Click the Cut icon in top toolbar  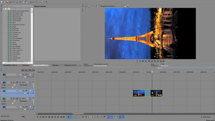20,2
